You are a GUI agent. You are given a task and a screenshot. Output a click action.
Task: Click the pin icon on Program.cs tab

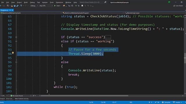click(x=10, y=10)
